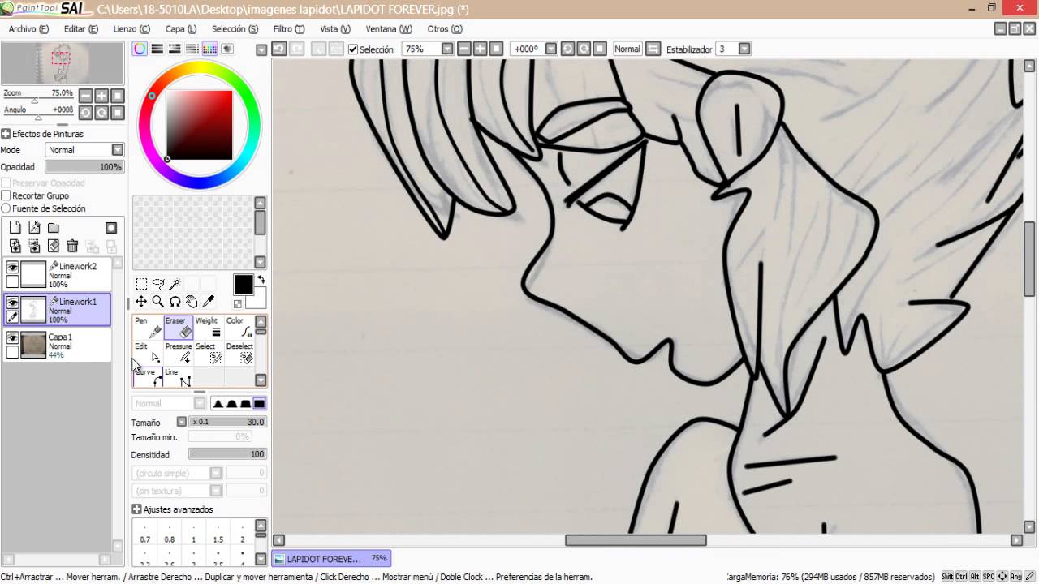
Task: Open the Editar menu
Action: (81, 28)
